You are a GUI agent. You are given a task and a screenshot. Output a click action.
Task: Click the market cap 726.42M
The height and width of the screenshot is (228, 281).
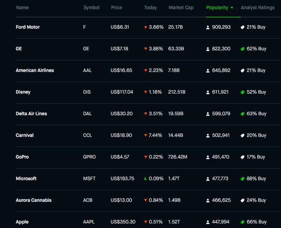177,157
